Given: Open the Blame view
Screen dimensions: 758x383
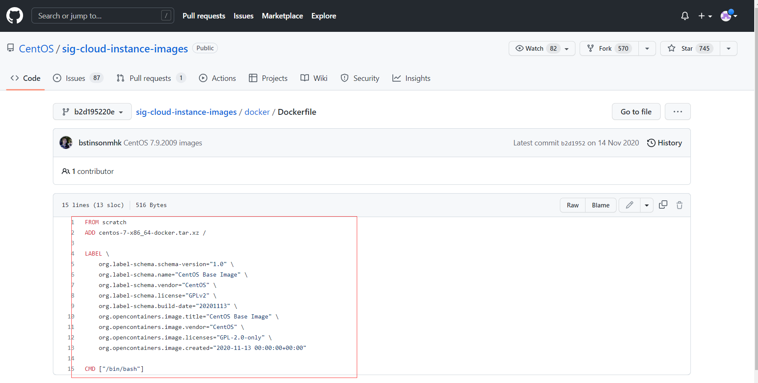Looking at the screenshot, I should [x=601, y=205].
